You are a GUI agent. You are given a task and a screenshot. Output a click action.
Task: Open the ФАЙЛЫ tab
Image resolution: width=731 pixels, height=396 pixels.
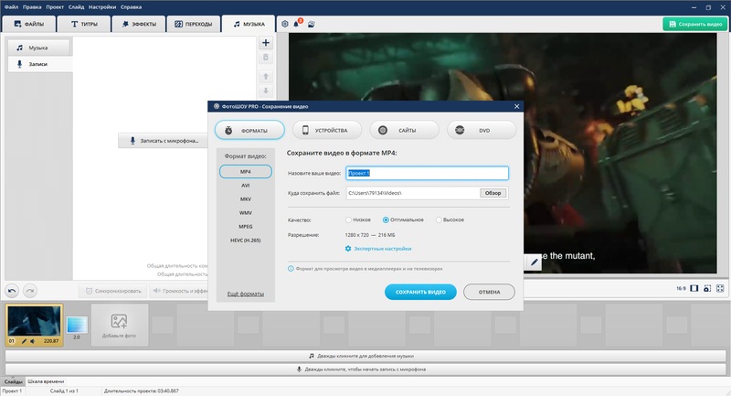pos(29,24)
